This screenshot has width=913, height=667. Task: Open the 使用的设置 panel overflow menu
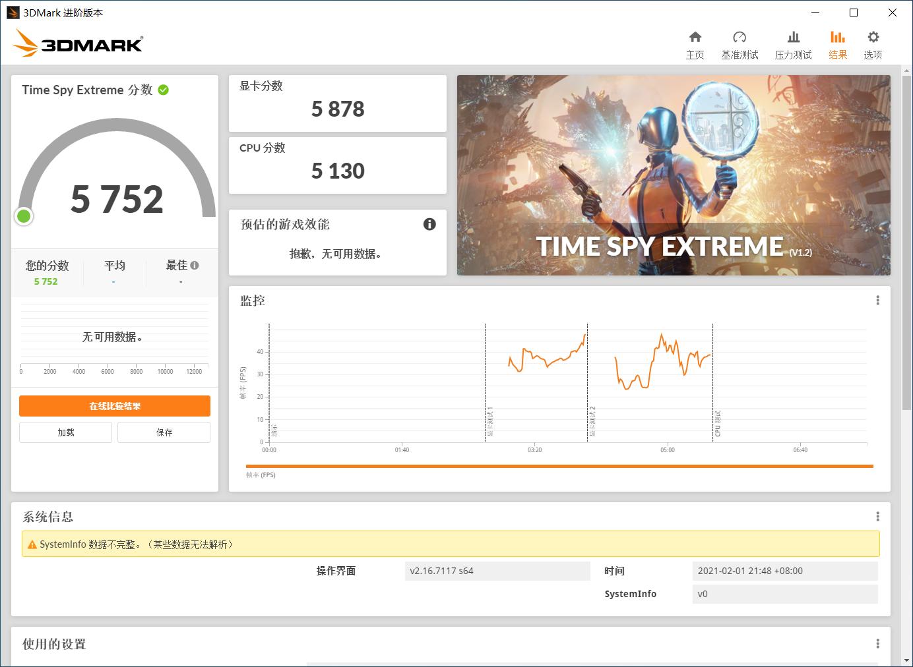878,644
